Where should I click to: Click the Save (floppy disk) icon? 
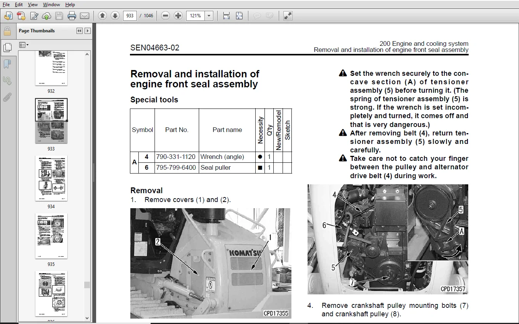pos(59,16)
